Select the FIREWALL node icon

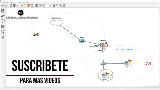tap(102, 45)
